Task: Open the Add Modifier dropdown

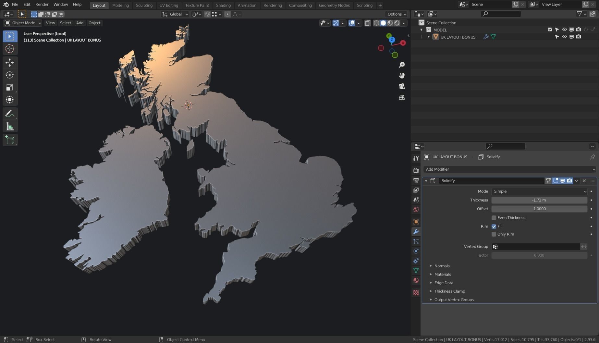Action: 509,169
